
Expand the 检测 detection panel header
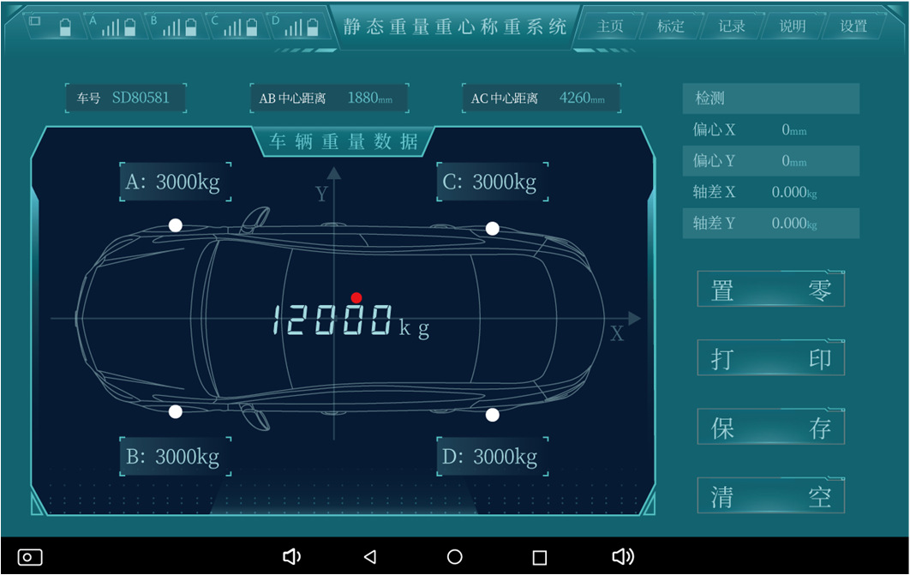click(x=769, y=99)
